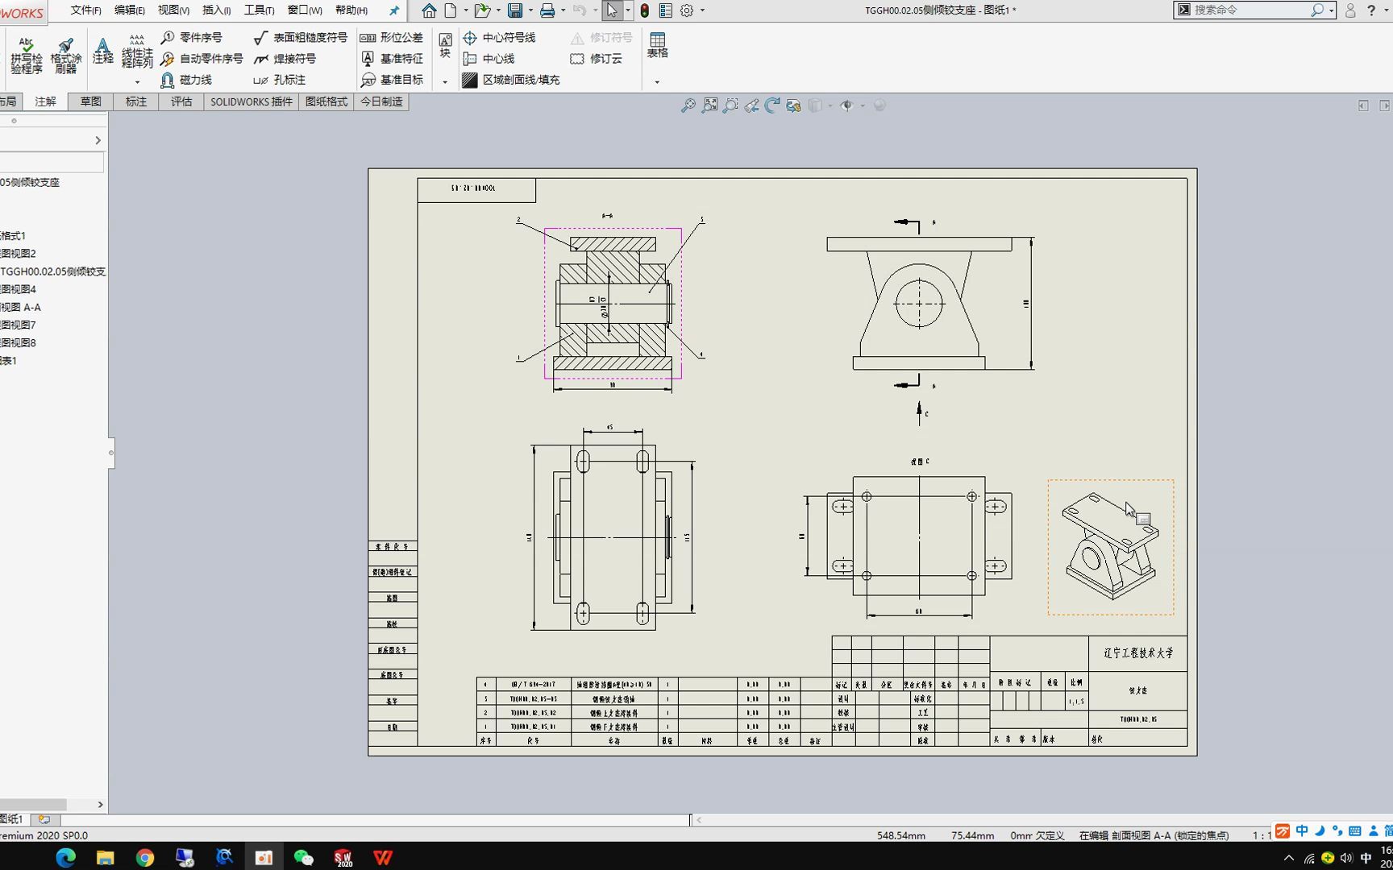
Task: Select the 磁力线 magnetic line tool
Action: [192, 80]
